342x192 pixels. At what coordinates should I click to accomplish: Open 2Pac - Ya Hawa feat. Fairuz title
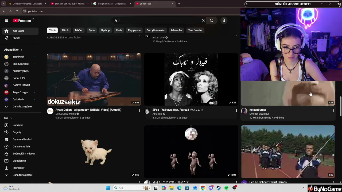(x=178, y=110)
